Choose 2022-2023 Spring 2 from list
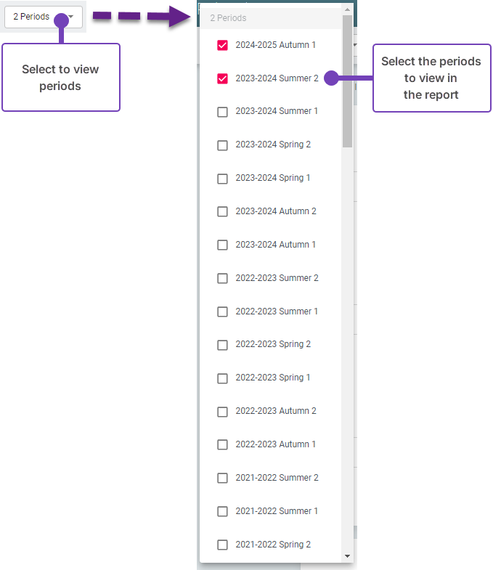The image size is (493, 570). click(x=223, y=345)
